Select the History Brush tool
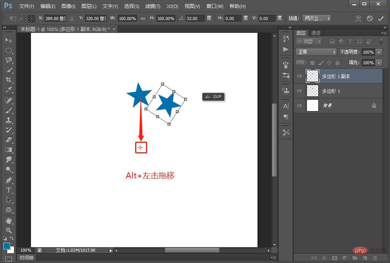This screenshot has height=263, width=390. tap(9, 130)
